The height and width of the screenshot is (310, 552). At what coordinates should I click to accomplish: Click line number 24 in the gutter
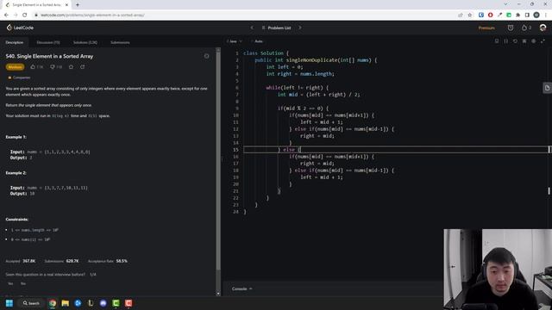coord(235,212)
